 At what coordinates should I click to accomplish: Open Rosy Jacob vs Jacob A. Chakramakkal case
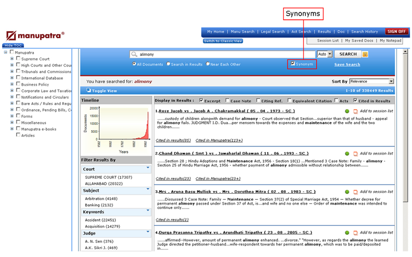coord(227,111)
